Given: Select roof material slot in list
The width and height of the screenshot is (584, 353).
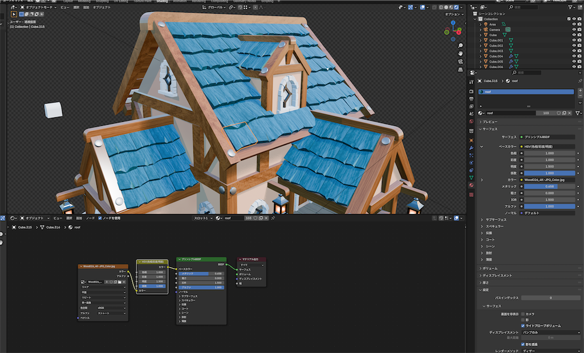Looking at the screenshot, I should pos(526,92).
